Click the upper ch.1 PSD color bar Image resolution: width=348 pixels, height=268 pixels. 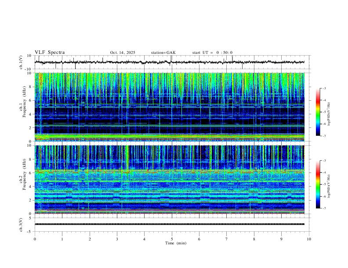click(318, 112)
